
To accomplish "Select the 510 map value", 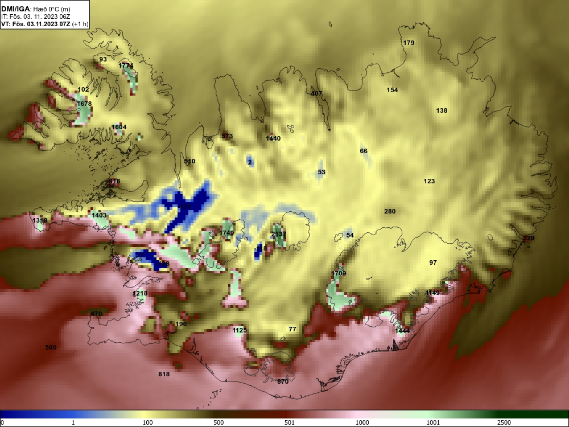I will pos(190,161).
